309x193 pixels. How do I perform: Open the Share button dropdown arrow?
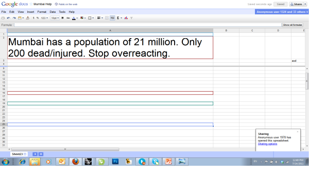point(305,4)
